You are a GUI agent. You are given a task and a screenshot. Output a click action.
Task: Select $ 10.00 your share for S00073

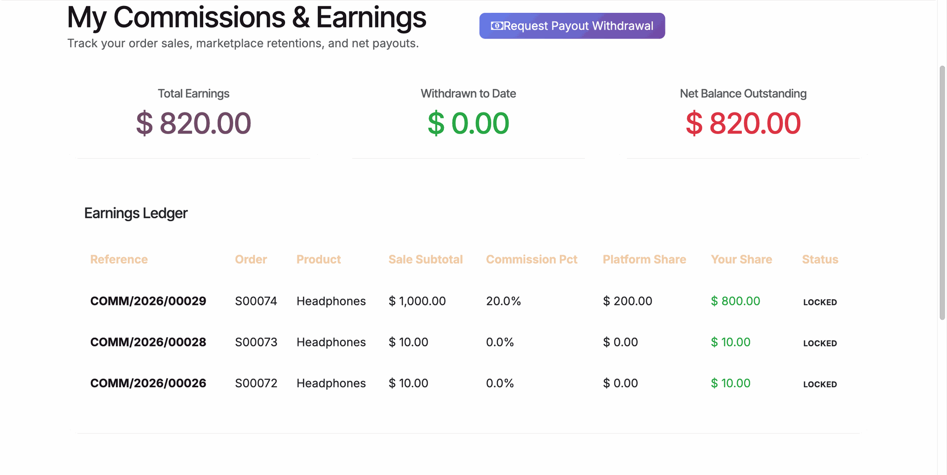click(730, 342)
